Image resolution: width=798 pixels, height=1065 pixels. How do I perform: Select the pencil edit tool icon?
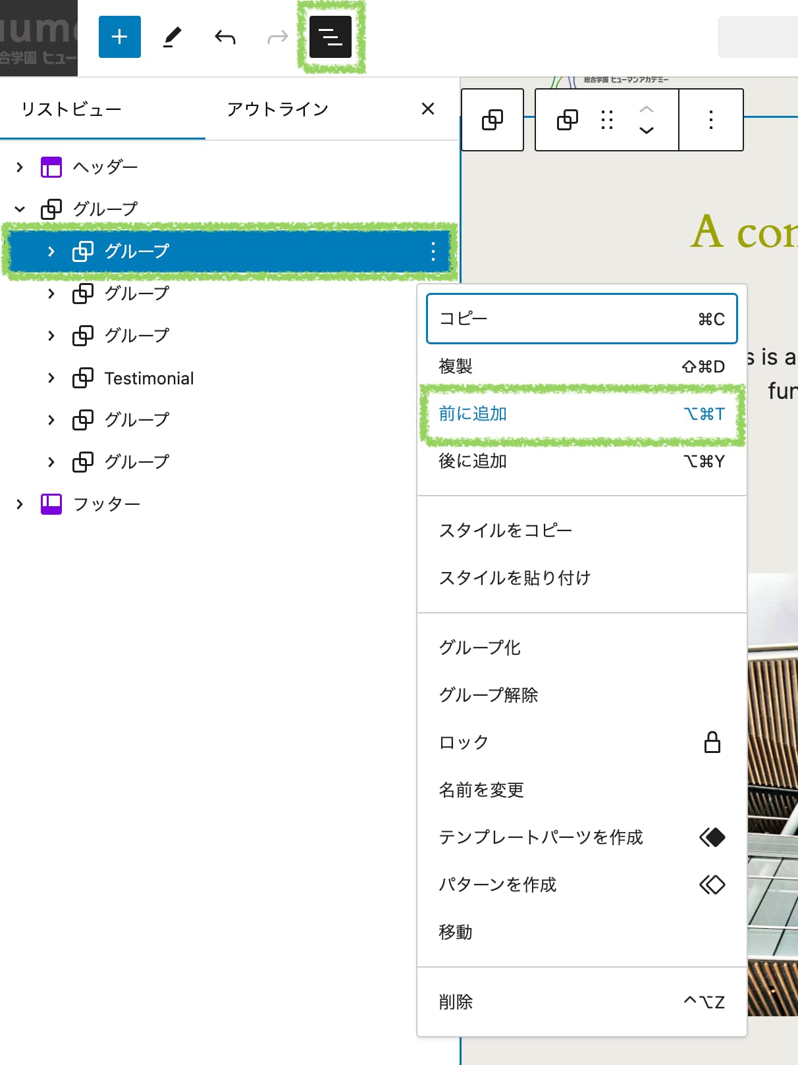click(172, 37)
